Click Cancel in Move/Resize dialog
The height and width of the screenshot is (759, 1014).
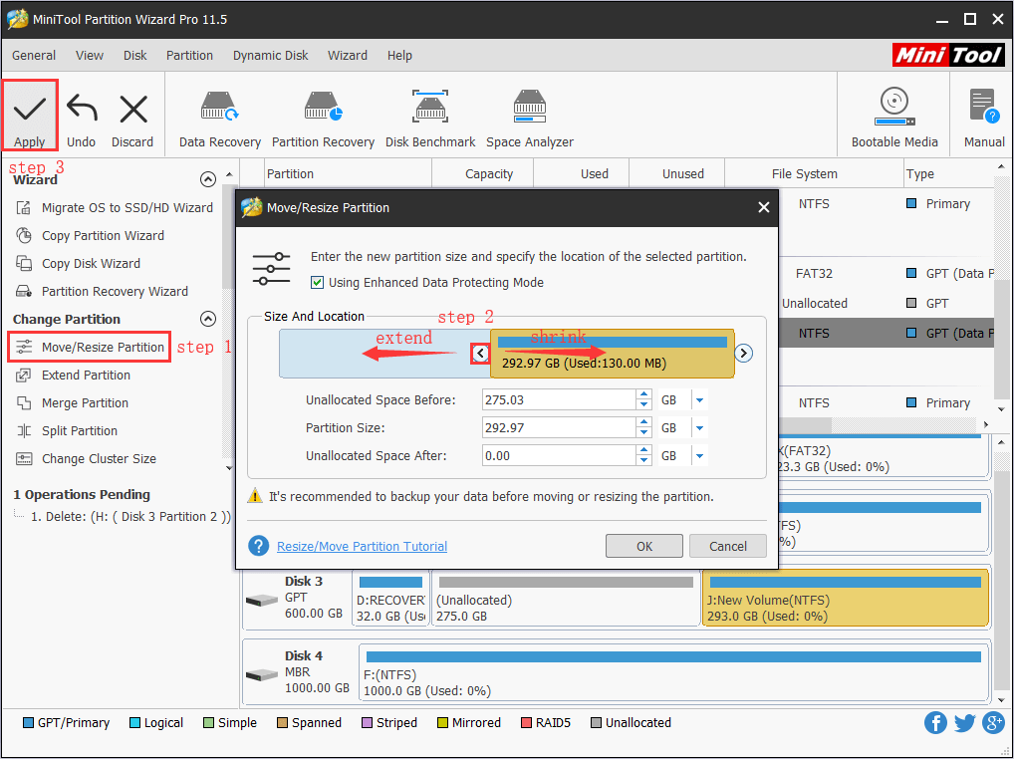(727, 546)
